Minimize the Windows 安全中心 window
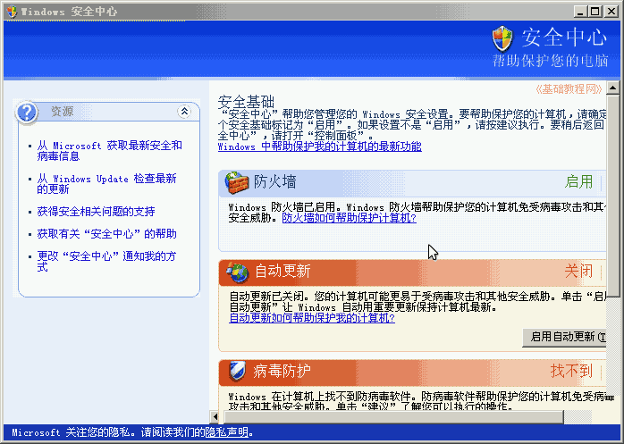 pyautogui.click(x=580, y=12)
